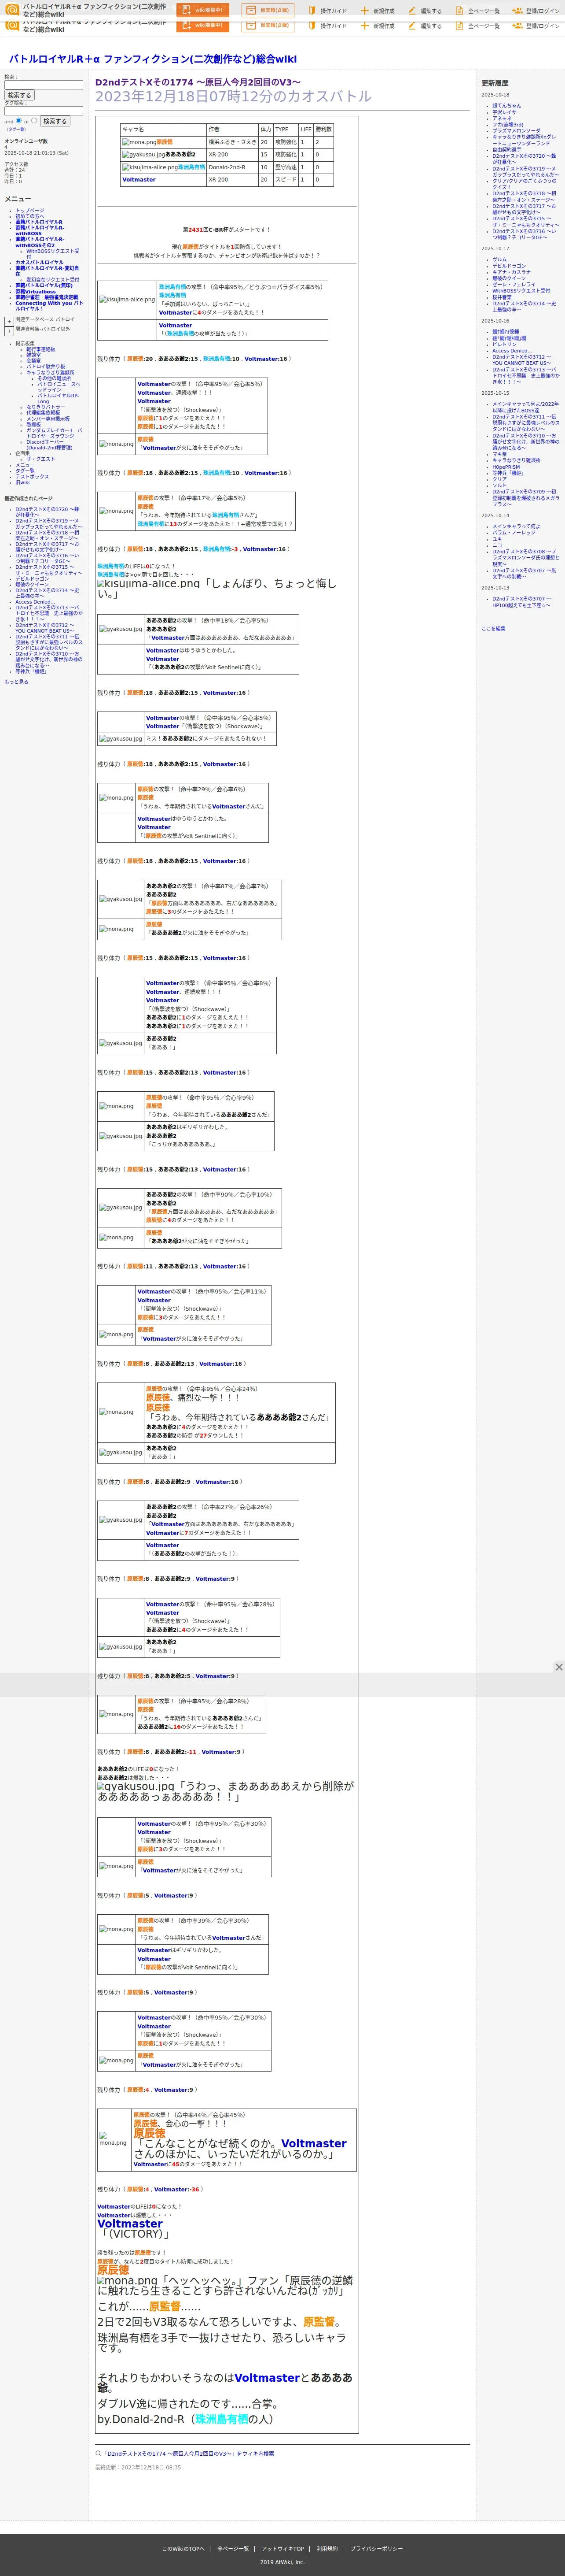Screen dimensions: 565x2576
Task: Expand 関連資料集-バトロイ以外 section
Action: tap(9, 330)
